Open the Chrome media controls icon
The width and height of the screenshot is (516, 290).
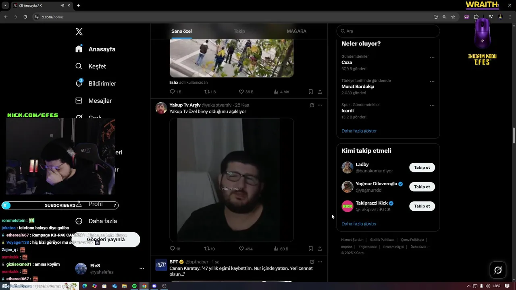(491, 17)
